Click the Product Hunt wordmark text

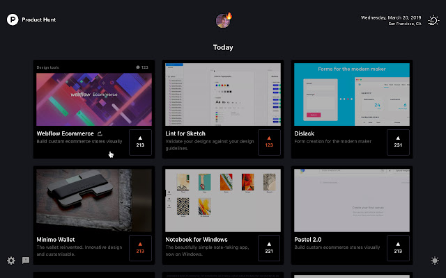coord(39,19)
